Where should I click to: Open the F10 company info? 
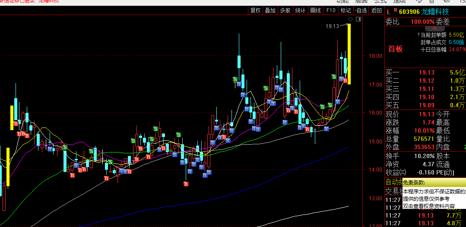tap(330, 10)
